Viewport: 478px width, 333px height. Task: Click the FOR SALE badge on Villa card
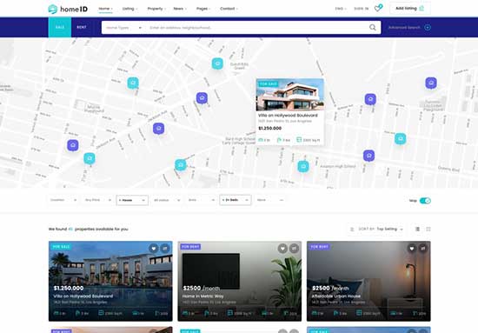[x=61, y=247]
